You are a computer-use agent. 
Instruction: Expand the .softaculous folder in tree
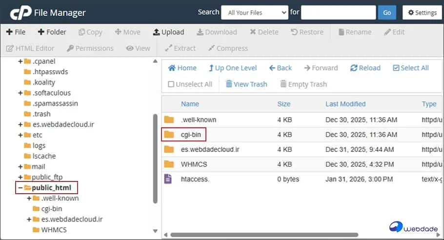20,93
